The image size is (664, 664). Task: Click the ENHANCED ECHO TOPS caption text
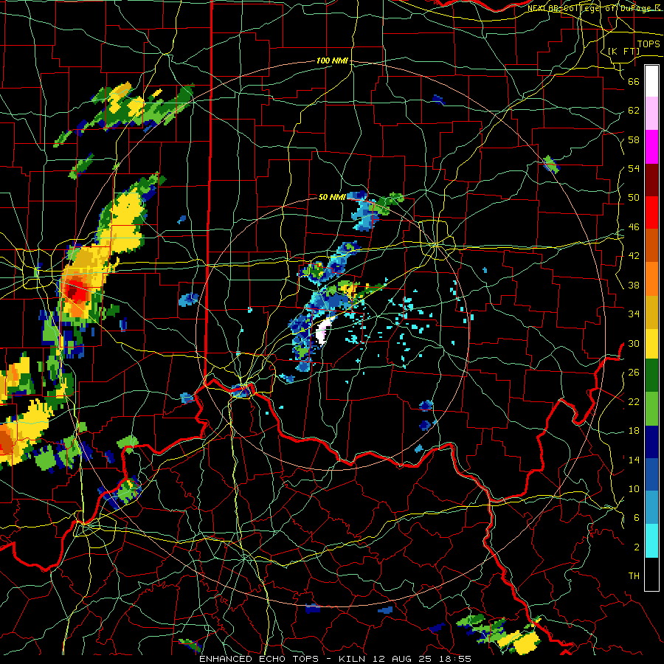(258, 659)
